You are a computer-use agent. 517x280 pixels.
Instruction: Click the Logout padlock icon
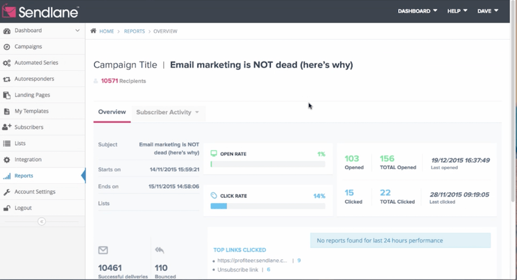click(6, 208)
